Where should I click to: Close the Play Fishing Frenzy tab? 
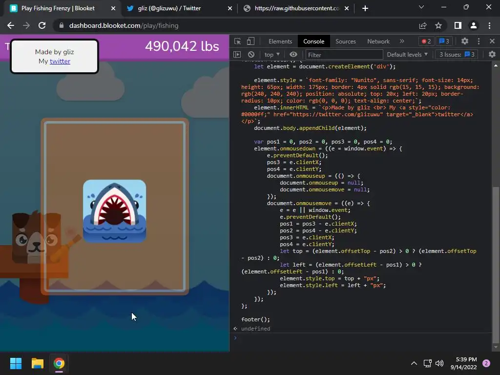tap(113, 8)
